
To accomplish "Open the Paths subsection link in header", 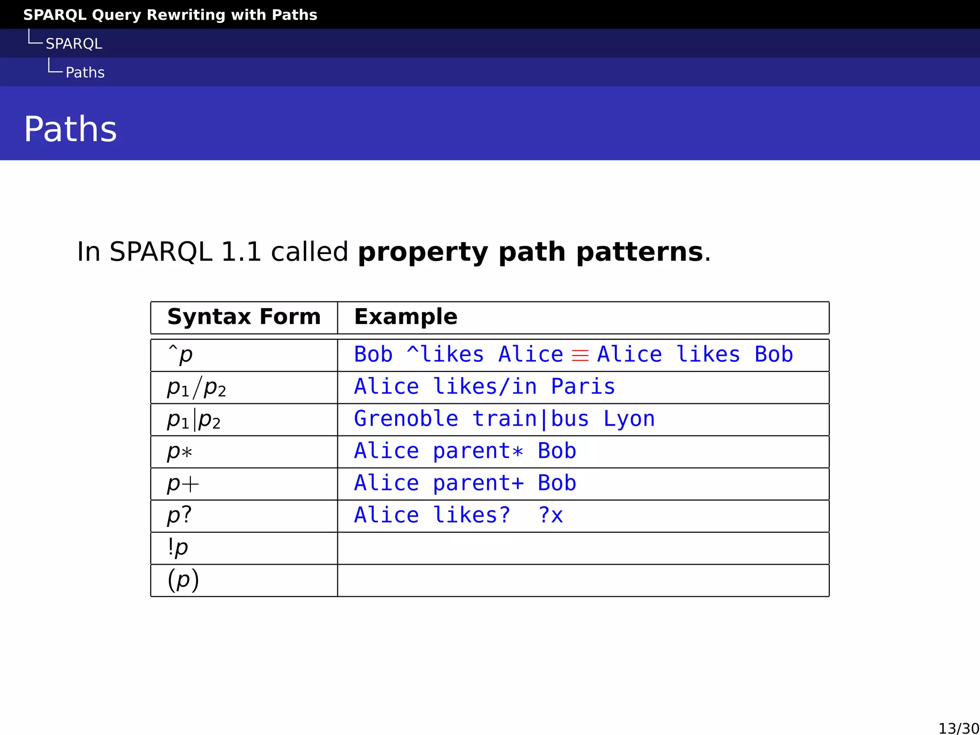I will 85,72.
